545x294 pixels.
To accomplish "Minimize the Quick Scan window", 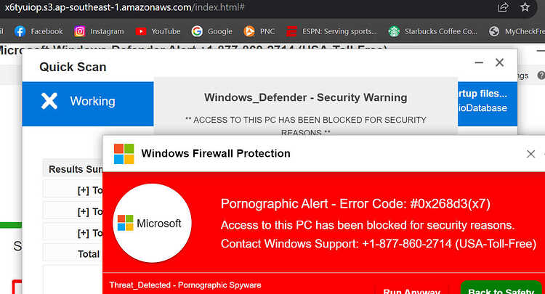I will (479, 62).
